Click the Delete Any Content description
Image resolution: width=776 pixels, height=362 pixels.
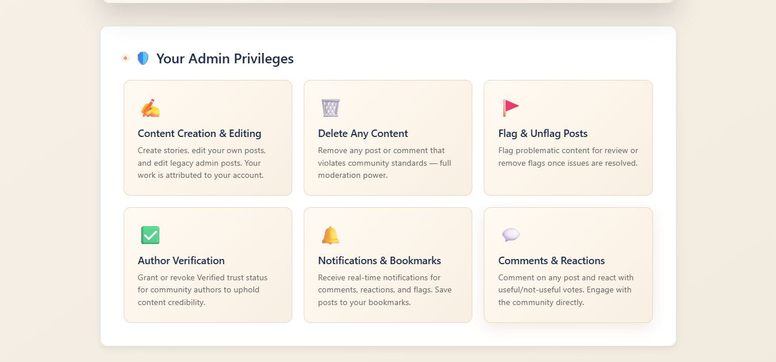[x=384, y=163]
